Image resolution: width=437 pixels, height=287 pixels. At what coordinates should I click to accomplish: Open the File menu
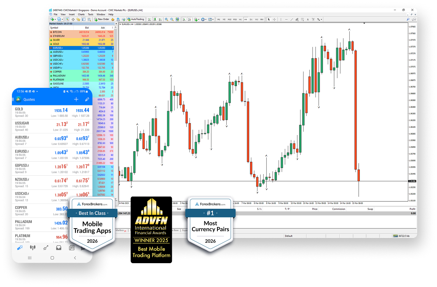tap(56, 15)
